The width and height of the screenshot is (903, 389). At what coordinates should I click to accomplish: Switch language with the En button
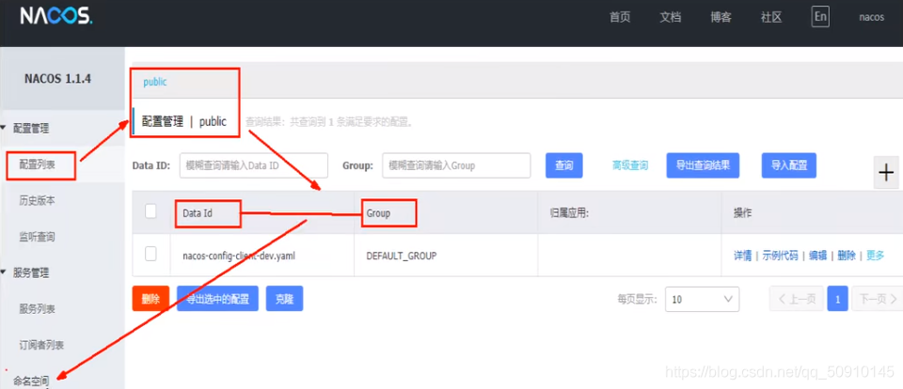tap(820, 17)
